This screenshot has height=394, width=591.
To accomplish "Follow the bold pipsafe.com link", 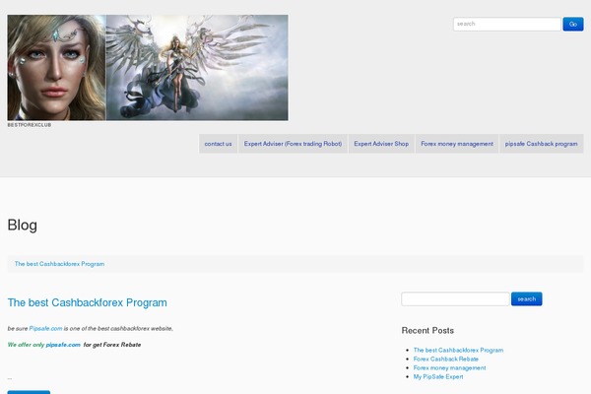I will click(x=63, y=345).
